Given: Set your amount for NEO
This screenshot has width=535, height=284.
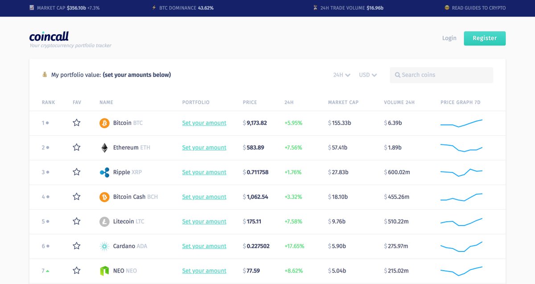Looking at the screenshot, I should (x=204, y=271).
